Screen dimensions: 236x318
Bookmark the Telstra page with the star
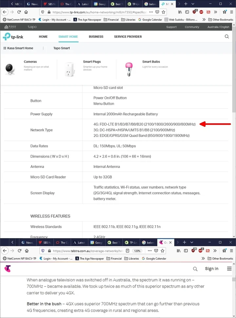point(162,251)
